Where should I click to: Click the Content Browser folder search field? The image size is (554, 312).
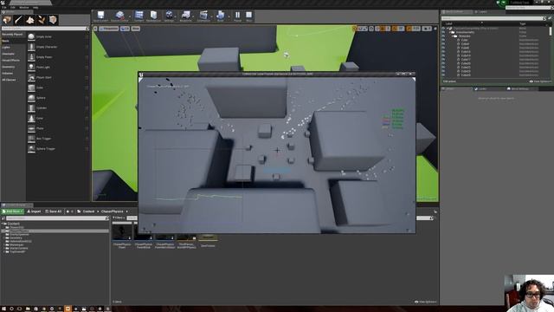tap(57, 218)
